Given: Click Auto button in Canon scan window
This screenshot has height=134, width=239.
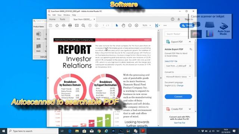Looking at the screenshot, I should (x=38, y=35).
